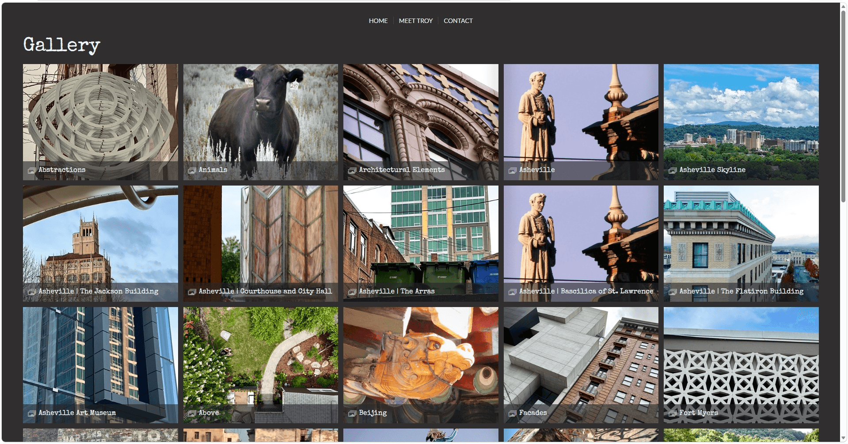
Task: Open the Beijing carved dragon photo
Action: (x=421, y=365)
